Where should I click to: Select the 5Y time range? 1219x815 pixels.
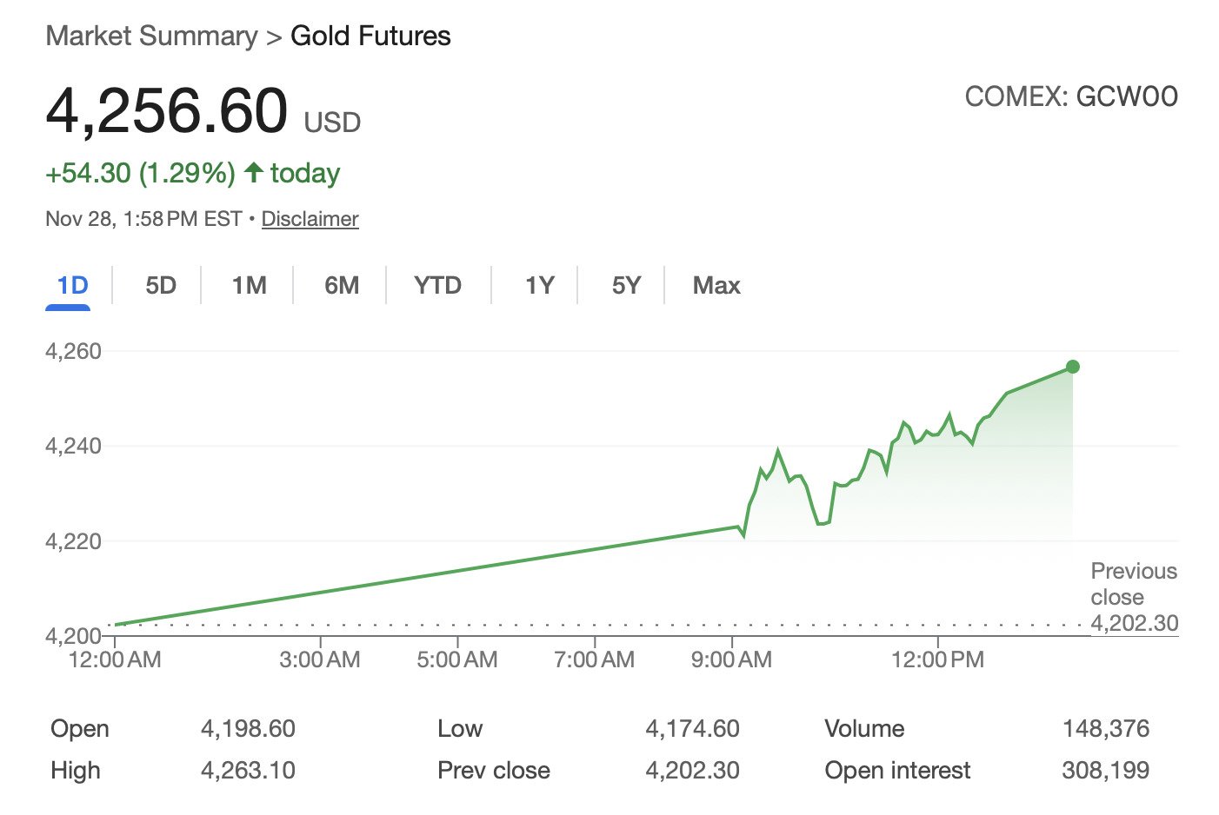626,286
